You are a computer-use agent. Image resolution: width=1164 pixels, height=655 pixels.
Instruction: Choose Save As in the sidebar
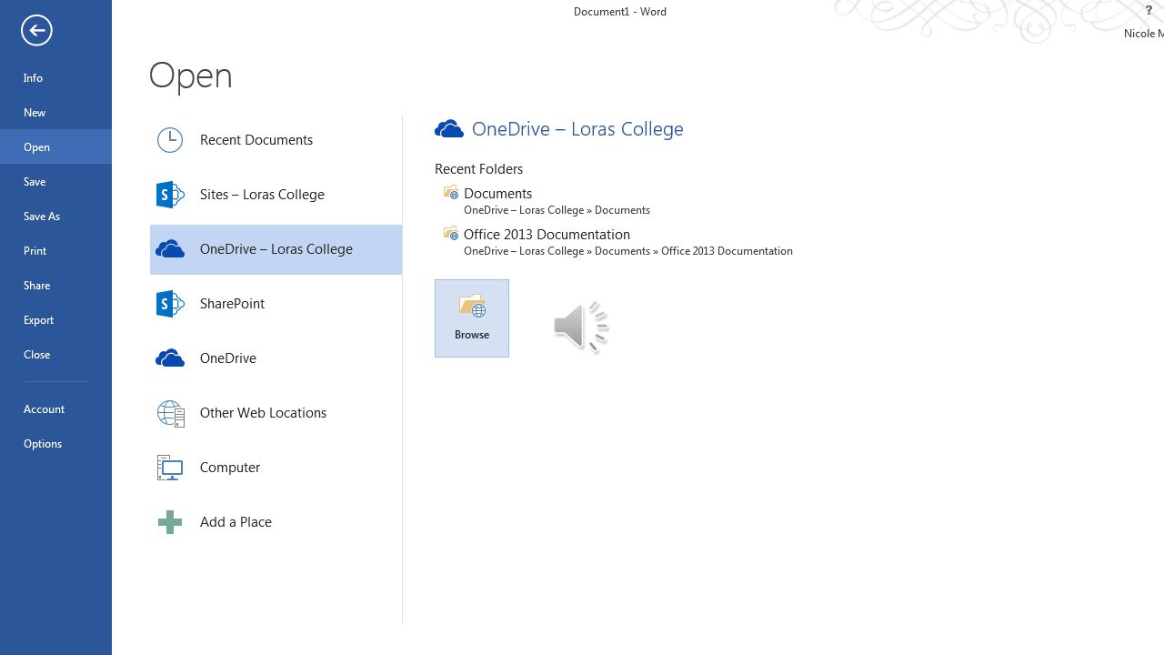pyautogui.click(x=55, y=216)
